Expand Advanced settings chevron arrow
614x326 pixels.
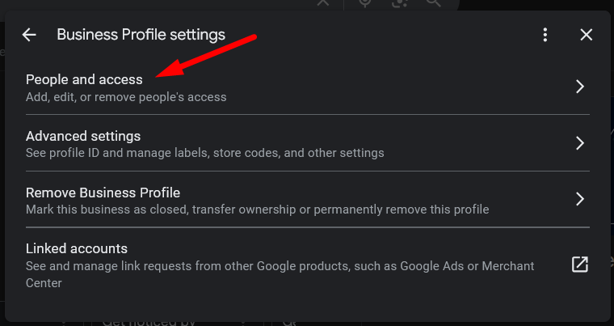point(579,143)
